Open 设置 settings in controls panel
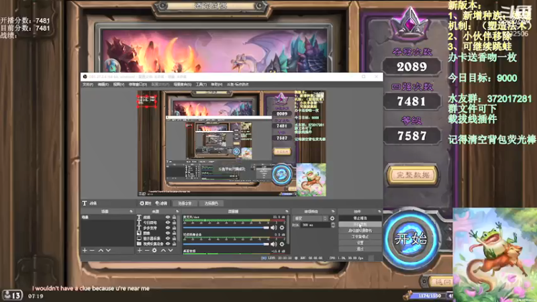The height and width of the screenshot is (302, 537). tap(360, 243)
